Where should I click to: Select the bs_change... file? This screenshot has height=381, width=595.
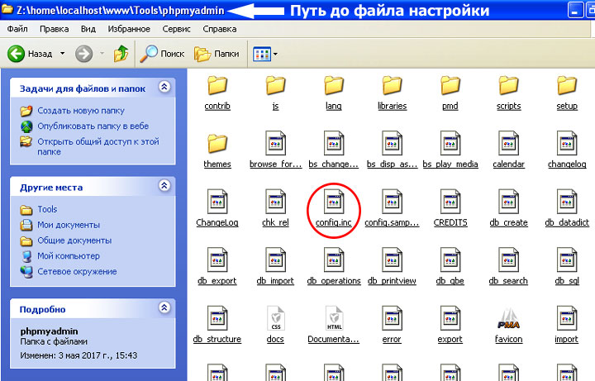(334, 150)
